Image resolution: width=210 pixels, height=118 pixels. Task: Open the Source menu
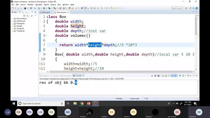[x=23, y=5]
